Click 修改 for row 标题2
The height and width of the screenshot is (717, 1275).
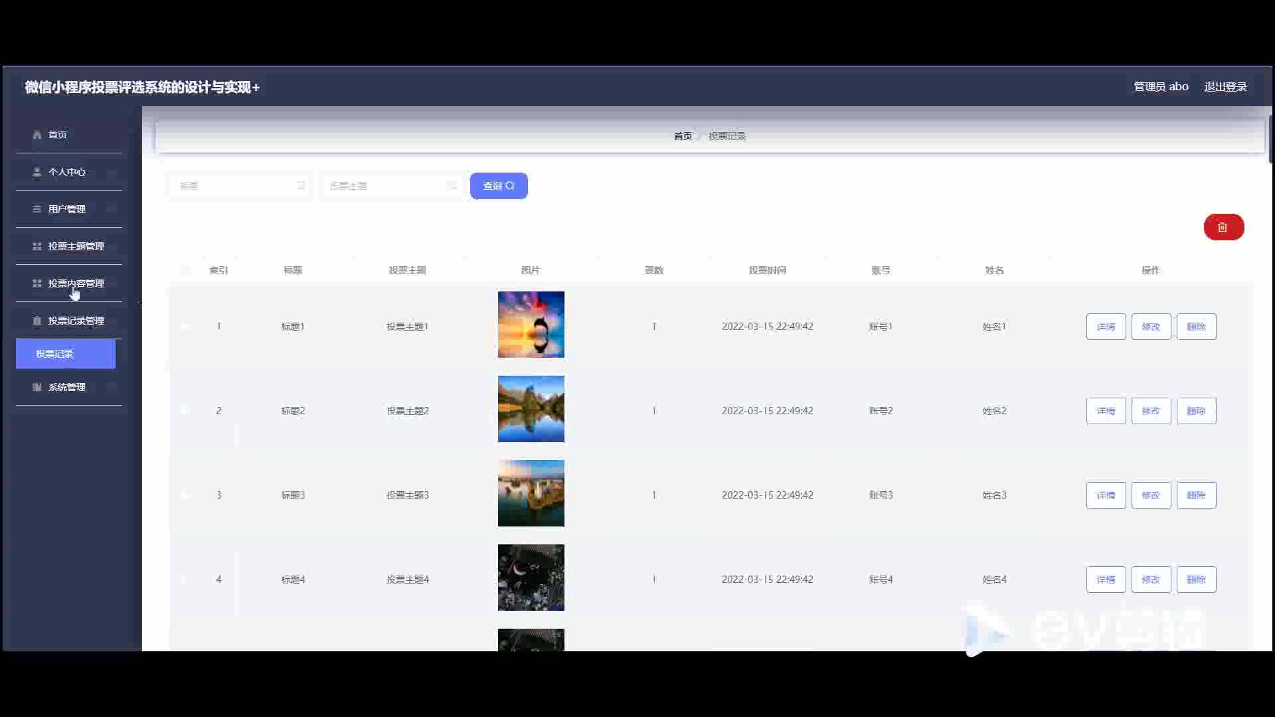click(1151, 411)
